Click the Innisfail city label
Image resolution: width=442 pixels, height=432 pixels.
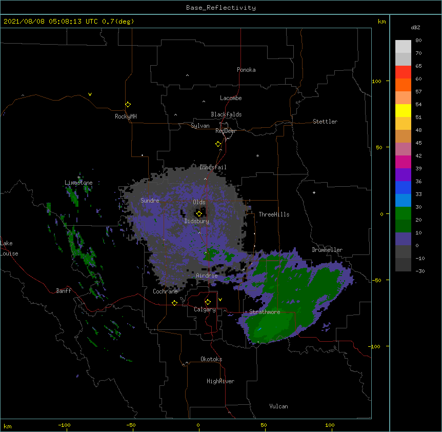[213, 167]
